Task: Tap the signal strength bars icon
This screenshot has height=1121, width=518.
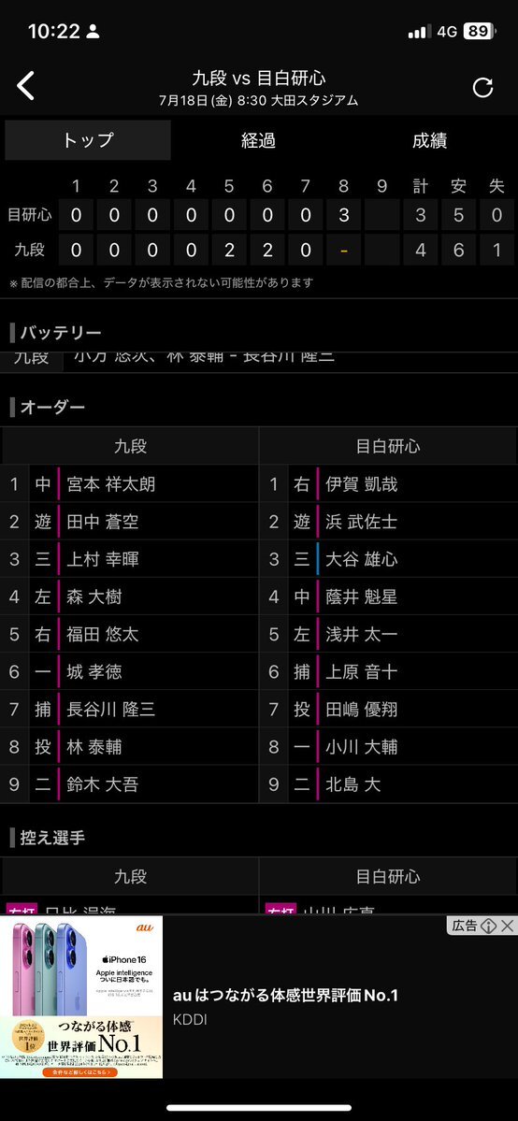Action: [x=419, y=32]
